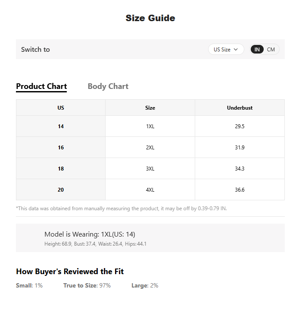Select the Product Chart tab
The width and height of the screenshot is (296, 316).
pos(41,86)
